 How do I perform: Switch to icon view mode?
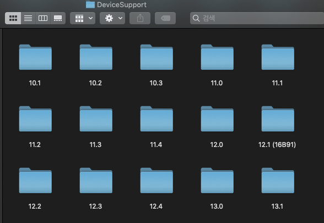point(13,18)
